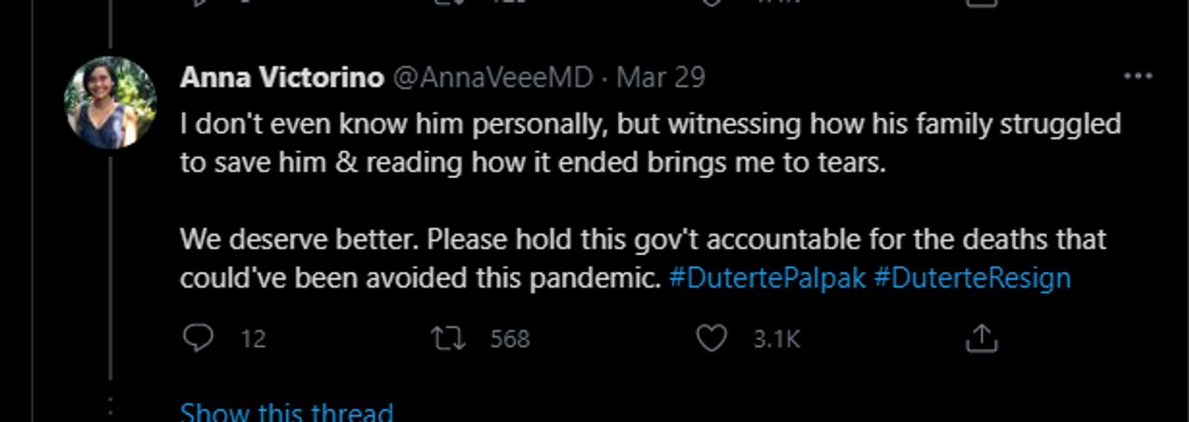This screenshot has width=1189, height=422.
Task: Click the Show this thread link
Action: 286,411
